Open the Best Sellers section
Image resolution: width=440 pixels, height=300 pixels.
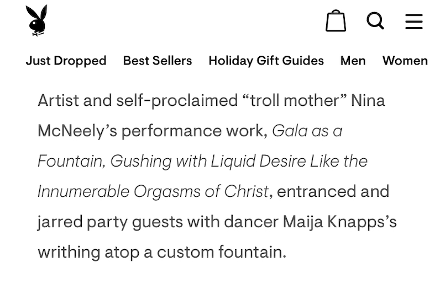[x=158, y=61]
